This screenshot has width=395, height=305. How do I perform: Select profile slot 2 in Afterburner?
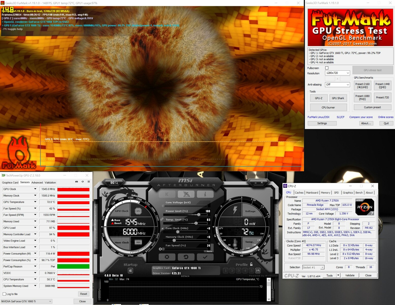point(232,271)
